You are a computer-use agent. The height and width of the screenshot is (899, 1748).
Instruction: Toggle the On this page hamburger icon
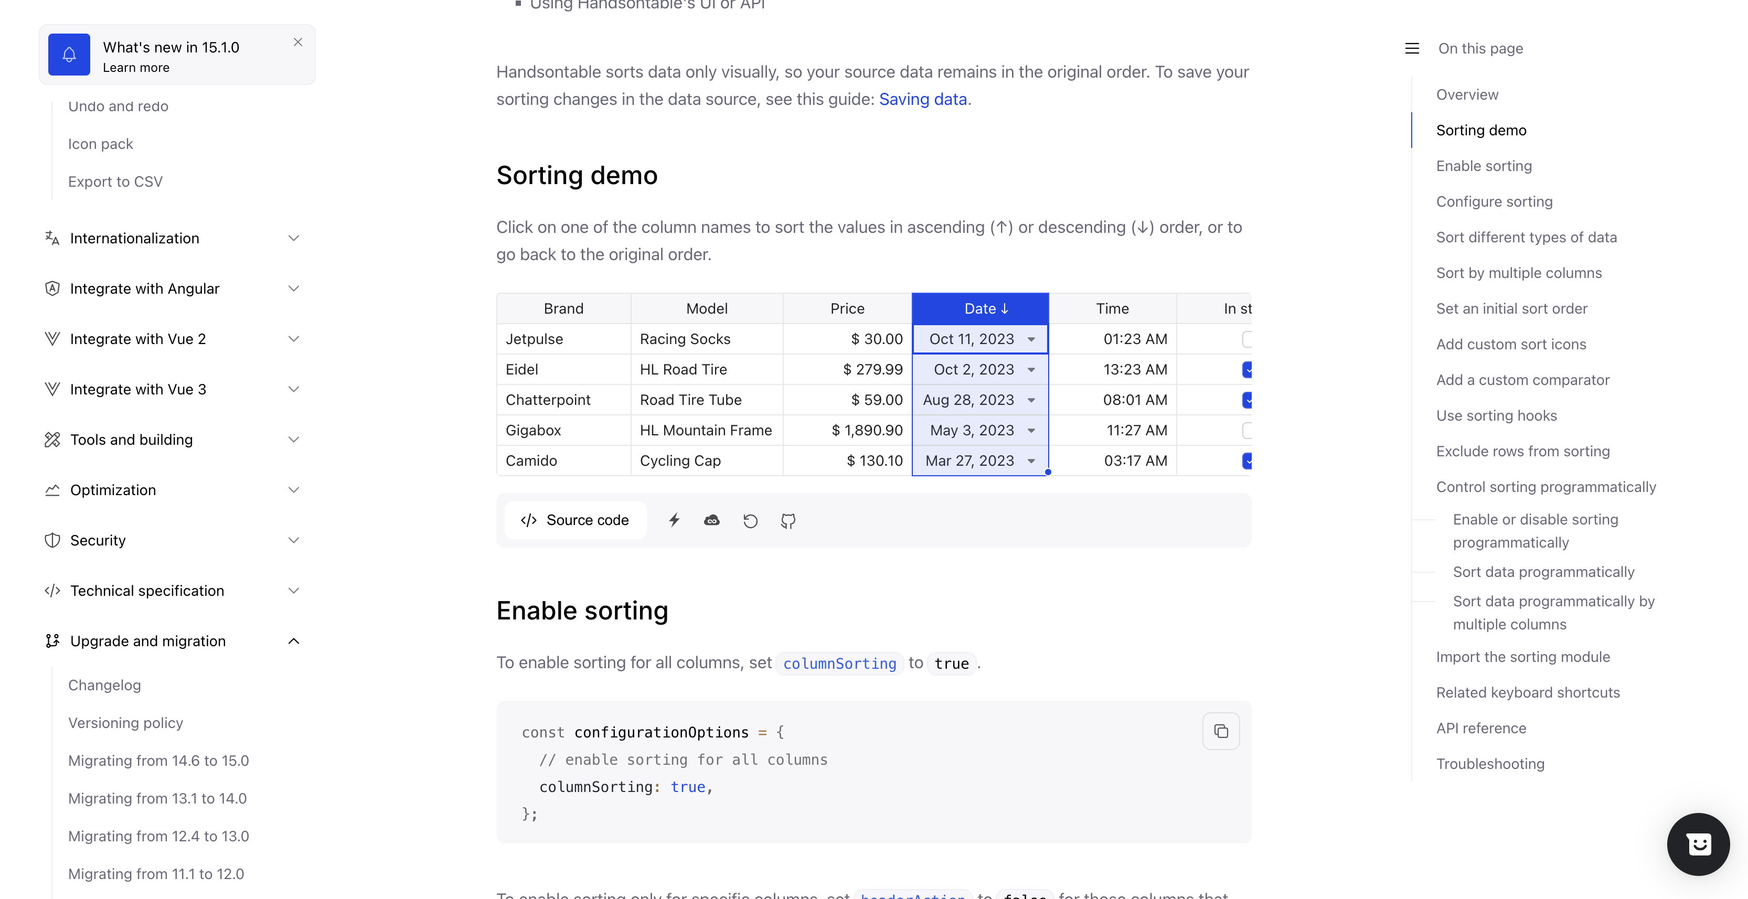coord(1412,48)
